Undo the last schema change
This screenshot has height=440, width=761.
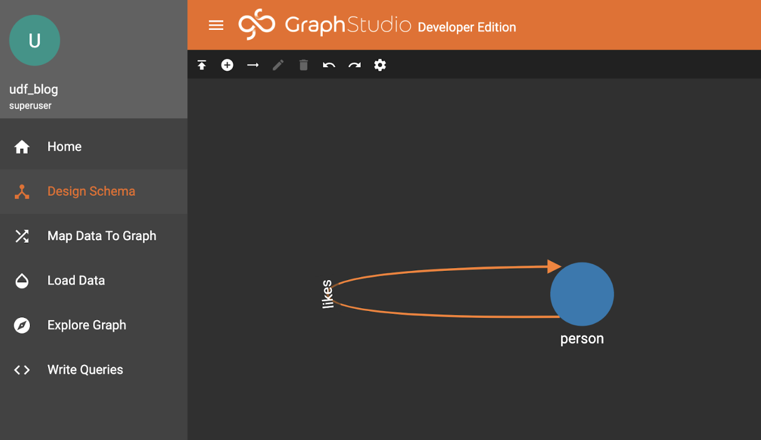pos(329,65)
